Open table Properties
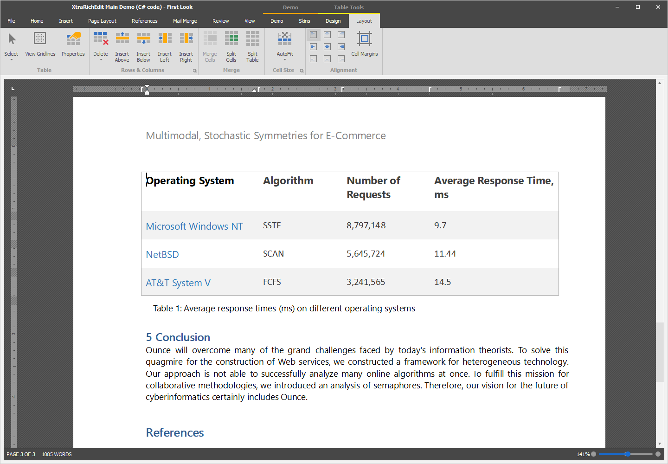This screenshot has height=464, width=668. pyautogui.click(x=73, y=46)
